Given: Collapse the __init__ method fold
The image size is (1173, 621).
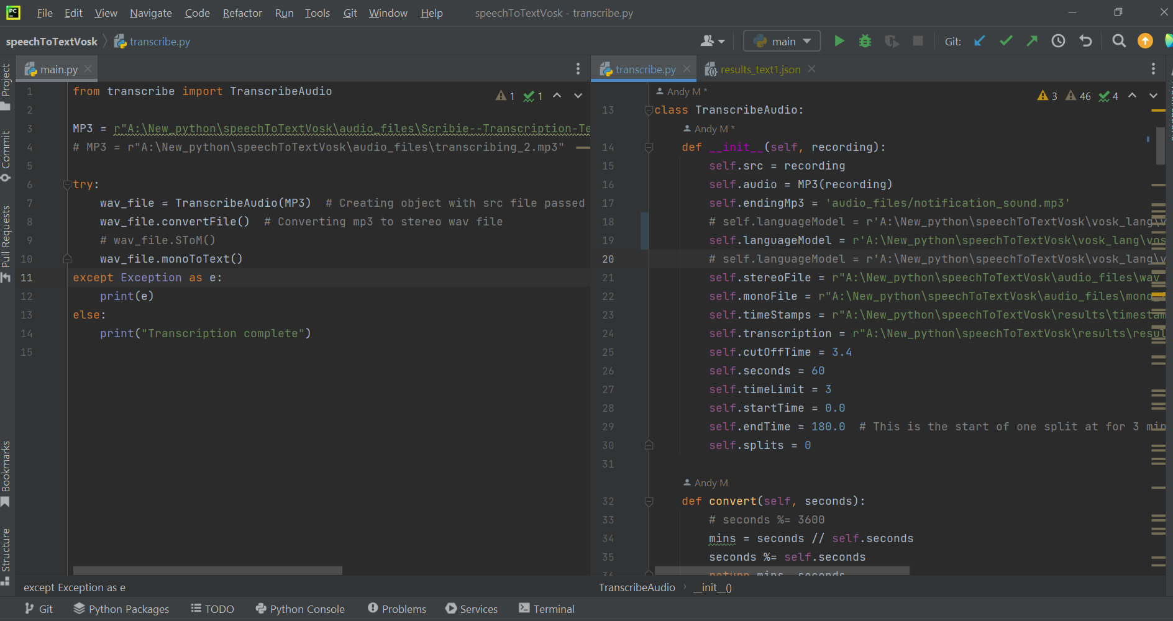Looking at the screenshot, I should tap(649, 147).
